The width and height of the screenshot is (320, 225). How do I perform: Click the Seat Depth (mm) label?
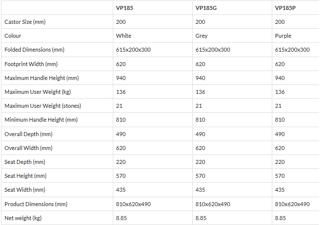coord(25,162)
